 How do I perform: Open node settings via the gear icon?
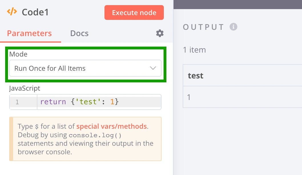coord(160,33)
